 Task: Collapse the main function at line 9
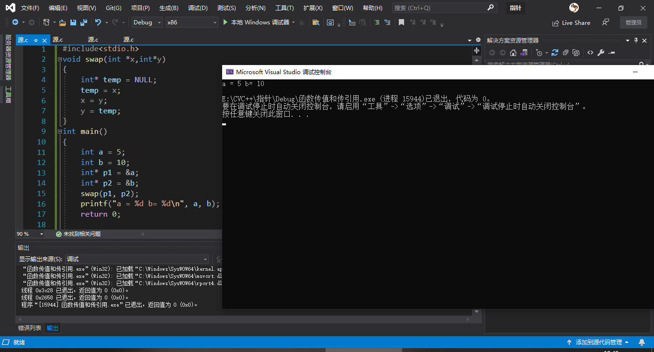click(59, 132)
